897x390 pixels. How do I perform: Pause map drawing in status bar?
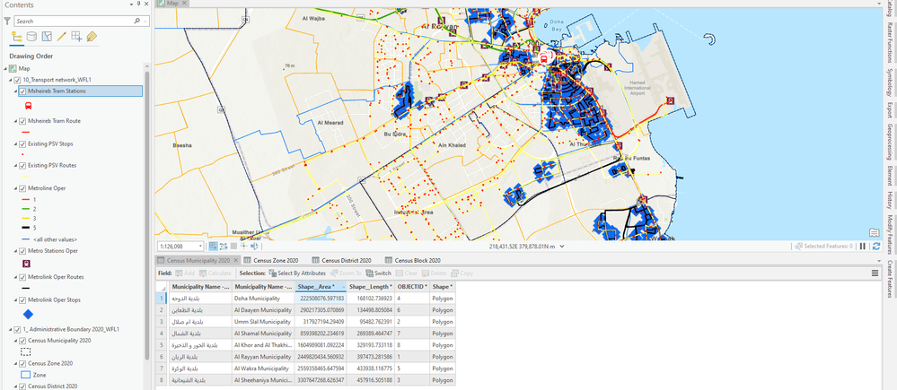pyautogui.click(x=863, y=246)
